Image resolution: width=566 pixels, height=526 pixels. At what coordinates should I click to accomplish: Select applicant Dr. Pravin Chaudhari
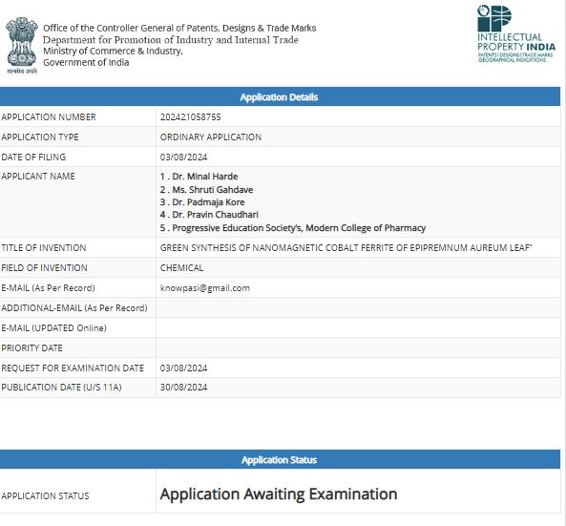pos(209,215)
